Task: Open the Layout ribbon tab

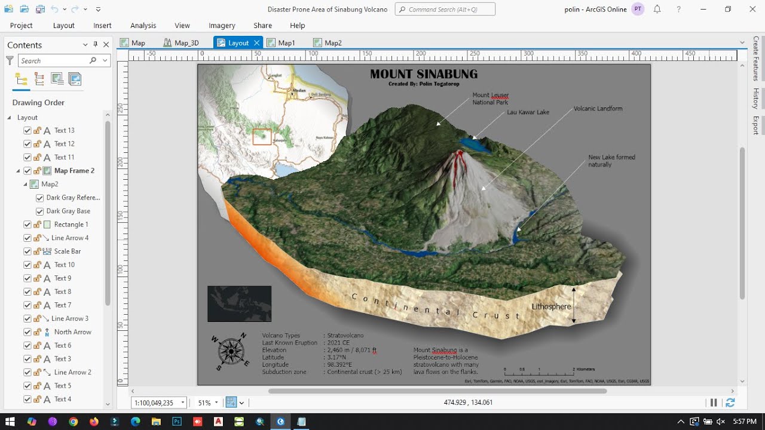Action: (64, 26)
